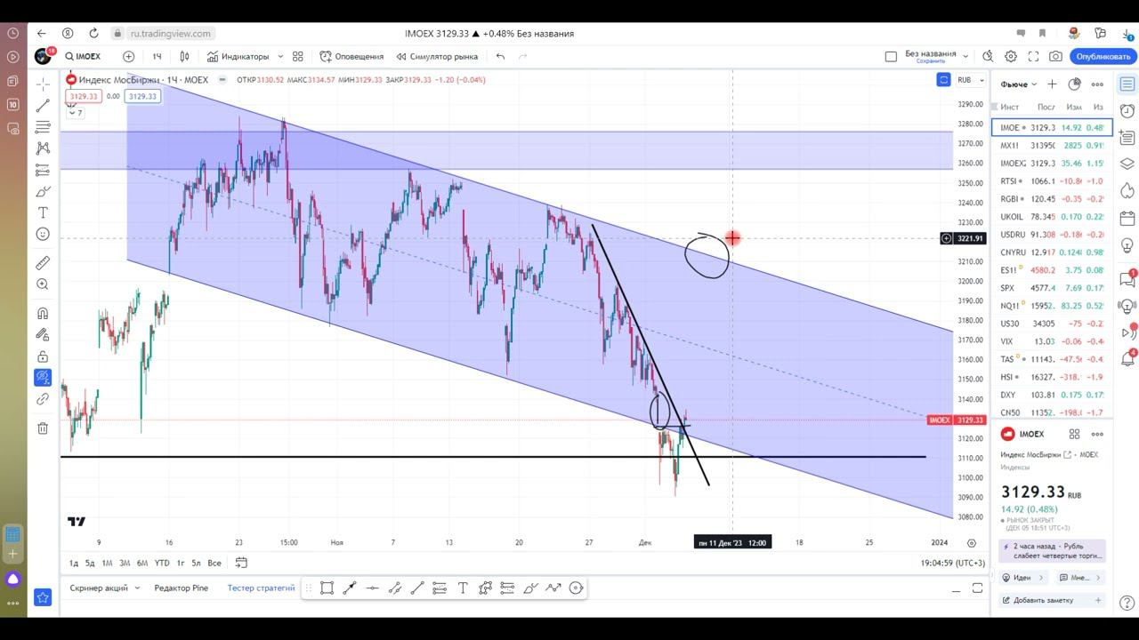Open the Alerts panel clock icon
The height and width of the screenshot is (640, 1139).
pyautogui.click(x=1127, y=110)
